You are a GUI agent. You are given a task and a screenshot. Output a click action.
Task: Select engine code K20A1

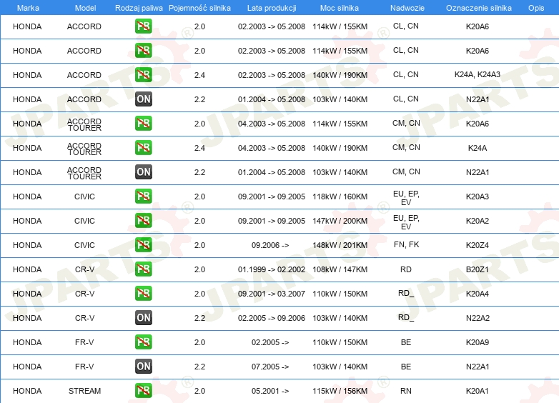click(478, 391)
